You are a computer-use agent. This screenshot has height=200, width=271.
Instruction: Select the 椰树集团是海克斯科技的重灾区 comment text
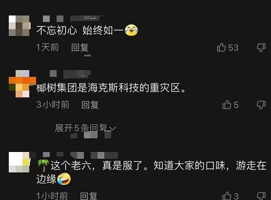point(111,88)
